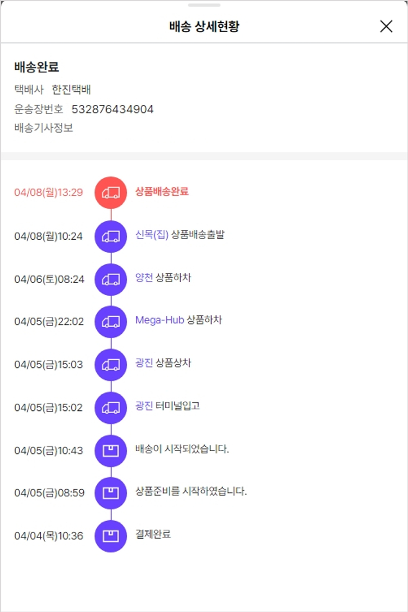Click the truck icon beside Mega-Hub 상품하차
The height and width of the screenshot is (612, 408).
tap(110, 322)
